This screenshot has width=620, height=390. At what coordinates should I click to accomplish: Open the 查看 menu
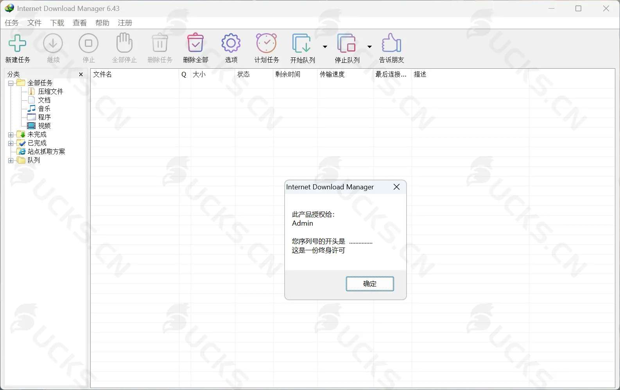[80, 23]
